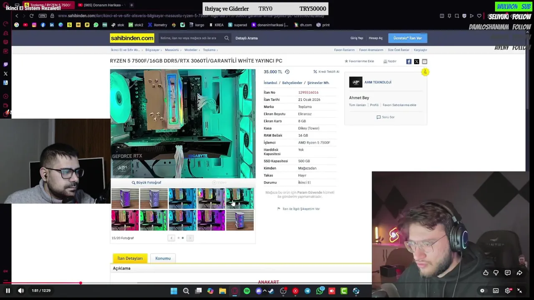Viewport: 534px width, 300px height.
Task: Open the Windows Start menu
Action: (x=174, y=291)
